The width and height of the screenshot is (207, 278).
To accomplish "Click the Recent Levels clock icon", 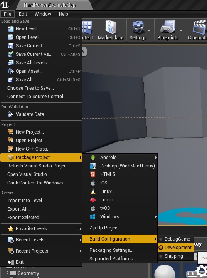I will pos(11,240).
